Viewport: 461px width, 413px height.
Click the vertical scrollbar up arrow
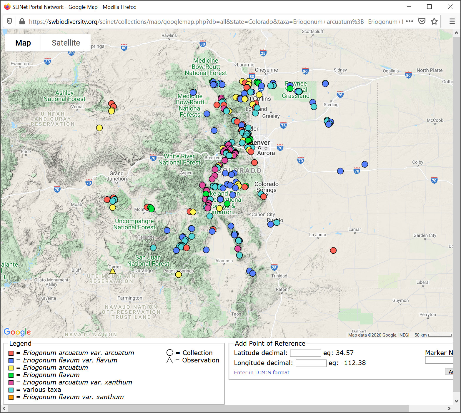point(457,33)
